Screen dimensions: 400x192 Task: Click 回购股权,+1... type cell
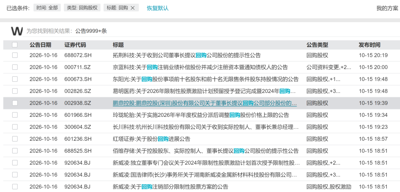click(323, 79)
